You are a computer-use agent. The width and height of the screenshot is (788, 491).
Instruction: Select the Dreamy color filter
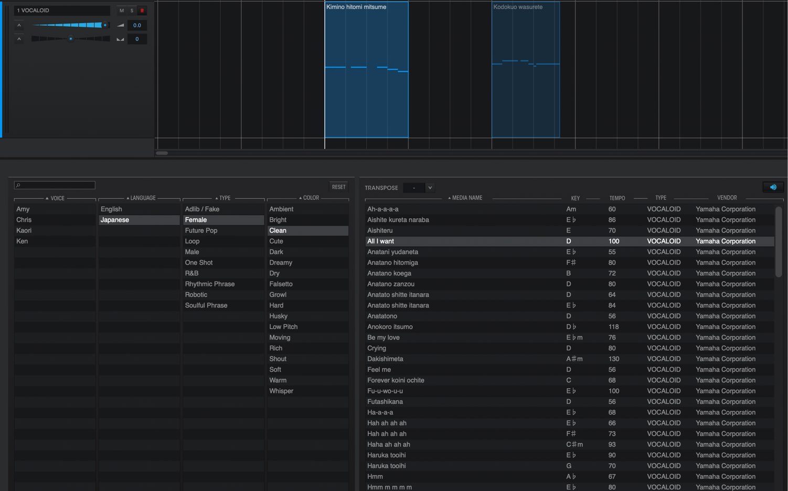click(x=308, y=262)
